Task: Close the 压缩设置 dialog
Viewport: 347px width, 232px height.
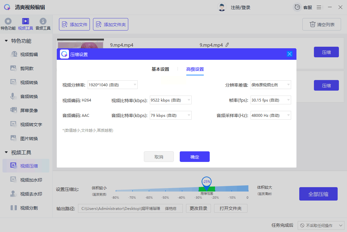Action: (290, 54)
